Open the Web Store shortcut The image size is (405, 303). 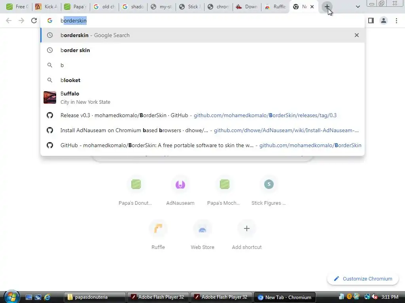click(x=202, y=235)
